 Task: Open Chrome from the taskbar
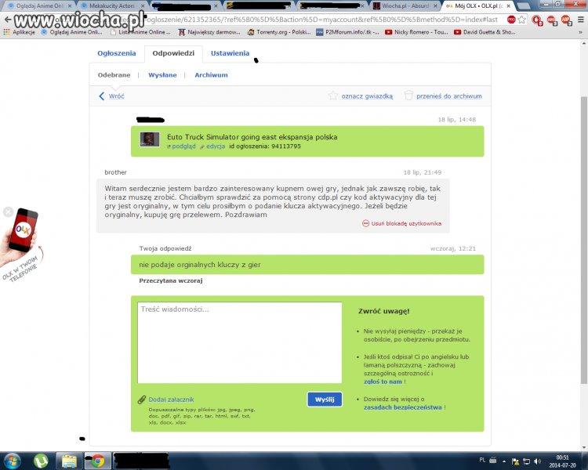point(98,461)
